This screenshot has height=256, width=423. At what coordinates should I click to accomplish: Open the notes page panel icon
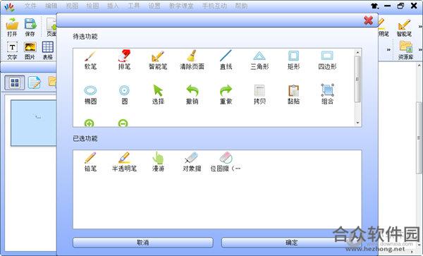(35, 83)
